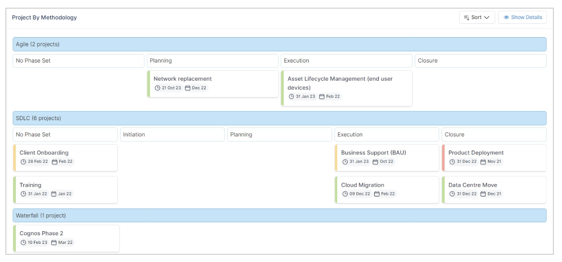The width and height of the screenshot is (562, 262).
Task: Click the red status bar on Product Deployment
Action: click(443, 158)
